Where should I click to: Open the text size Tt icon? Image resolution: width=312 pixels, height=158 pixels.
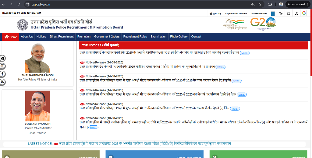(x=281, y=13)
